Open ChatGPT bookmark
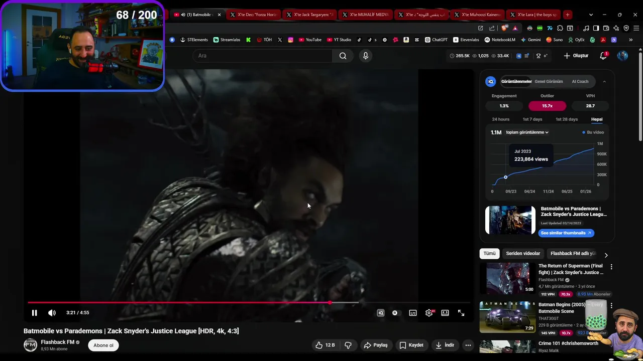The image size is (643, 361). click(x=436, y=40)
